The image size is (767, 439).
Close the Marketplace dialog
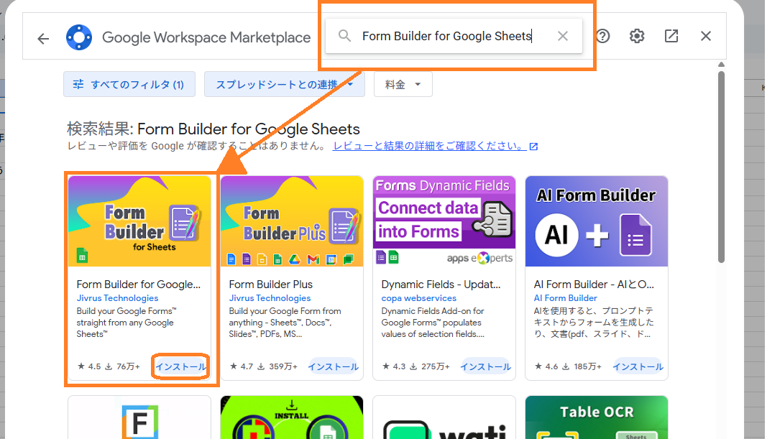pyautogui.click(x=705, y=36)
